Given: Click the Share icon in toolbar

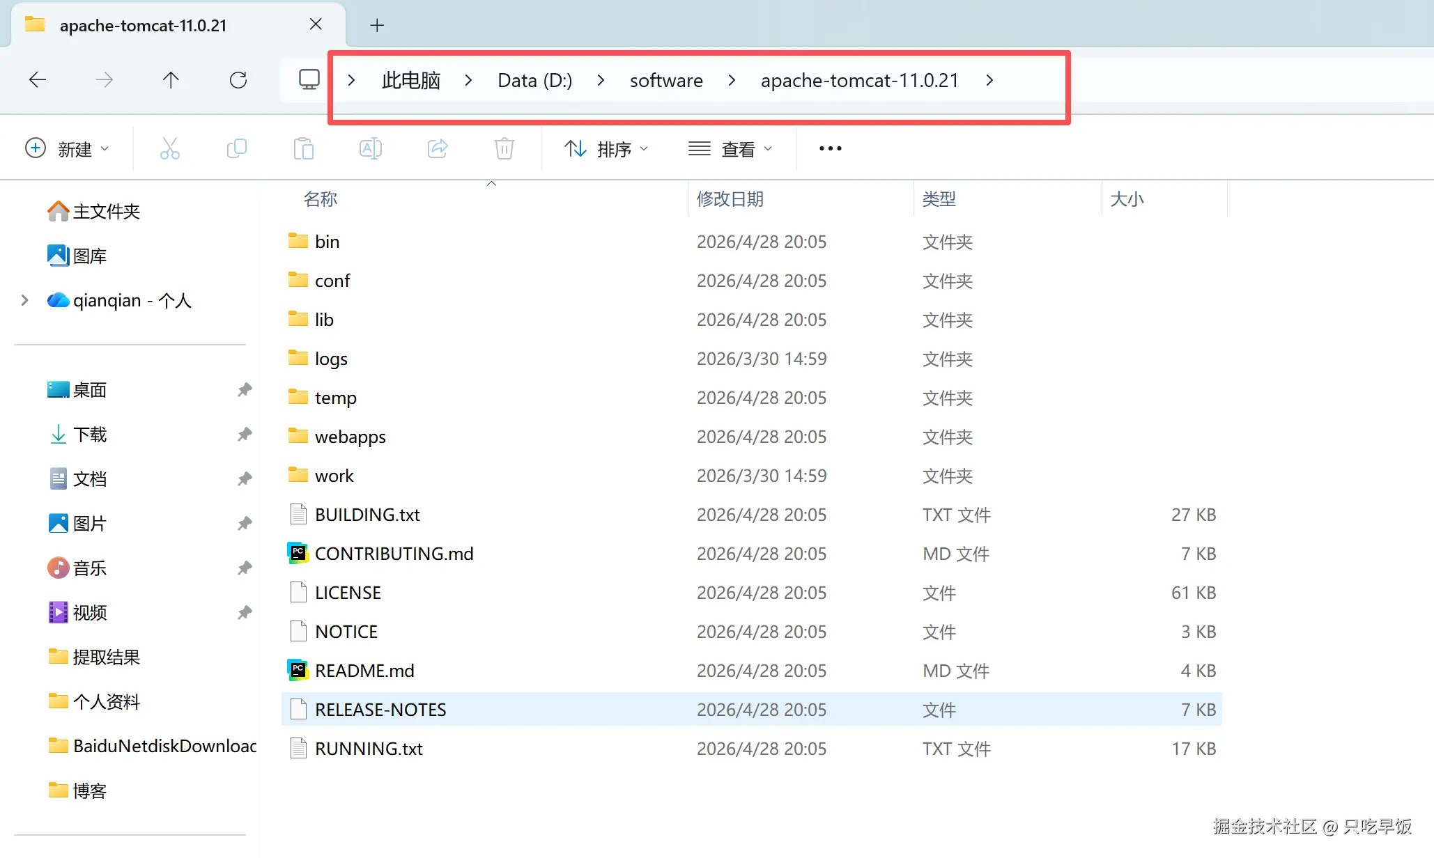Looking at the screenshot, I should pos(438,148).
